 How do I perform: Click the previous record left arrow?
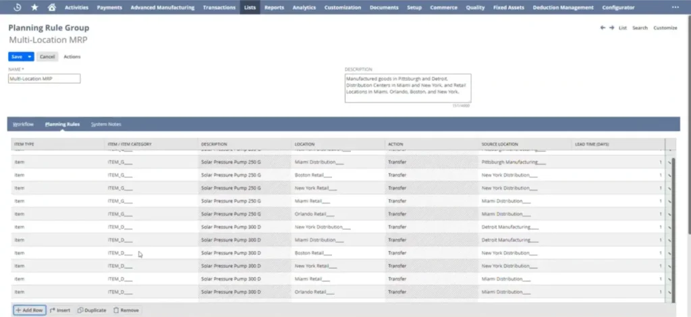pos(602,28)
